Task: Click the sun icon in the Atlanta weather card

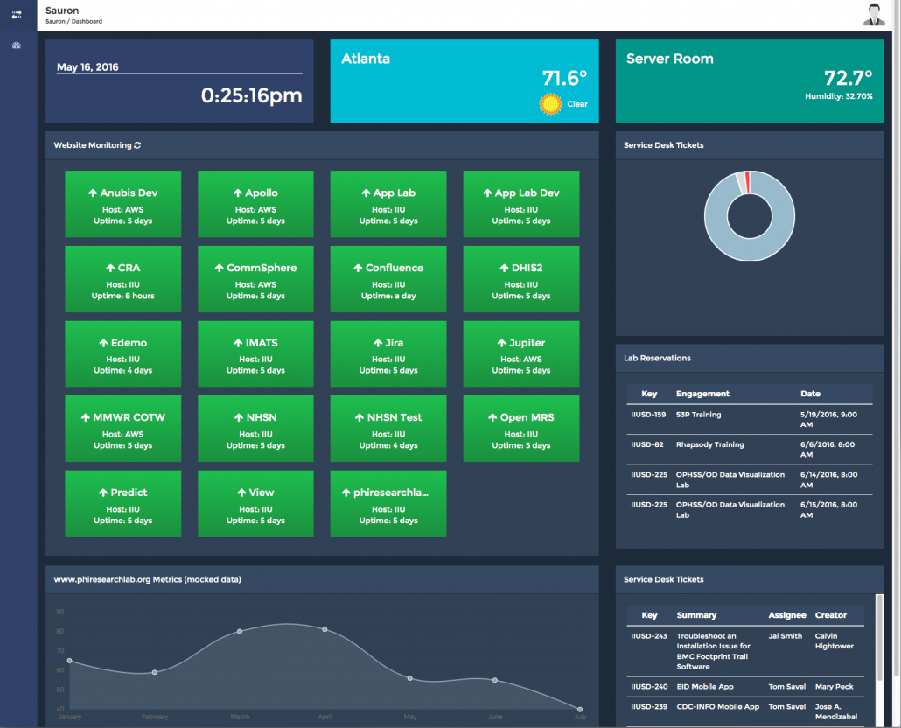Action: pyautogui.click(x=550, y=104)
